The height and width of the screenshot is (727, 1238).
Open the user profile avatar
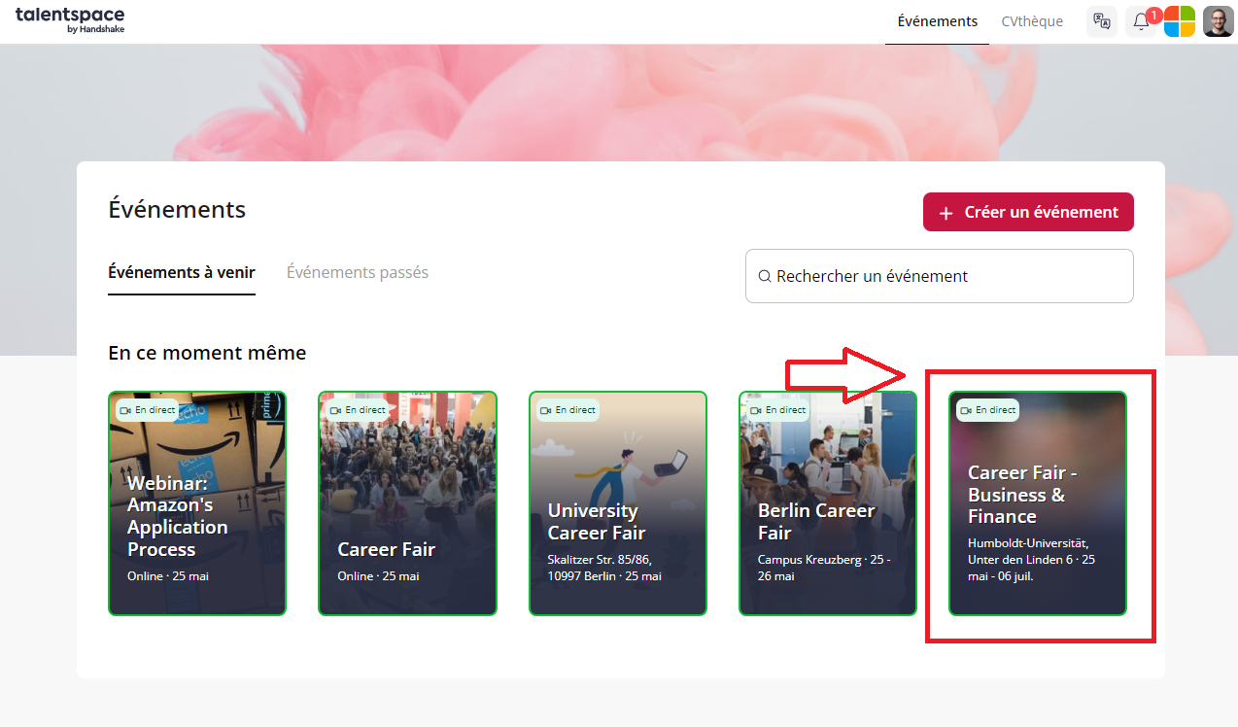point(1218,21)
